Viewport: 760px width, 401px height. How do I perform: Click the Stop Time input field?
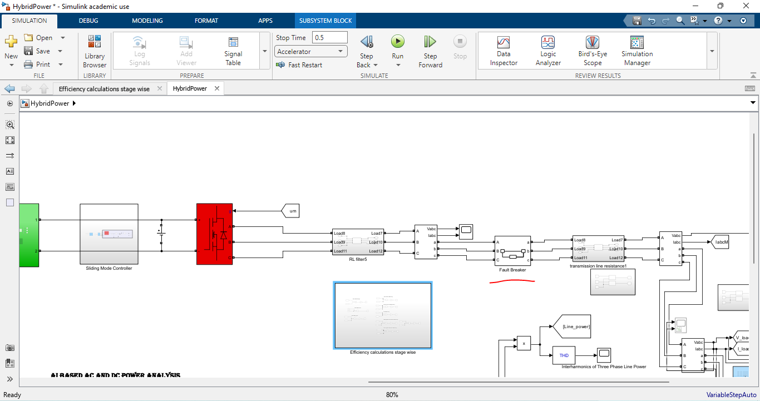(329, 38)
